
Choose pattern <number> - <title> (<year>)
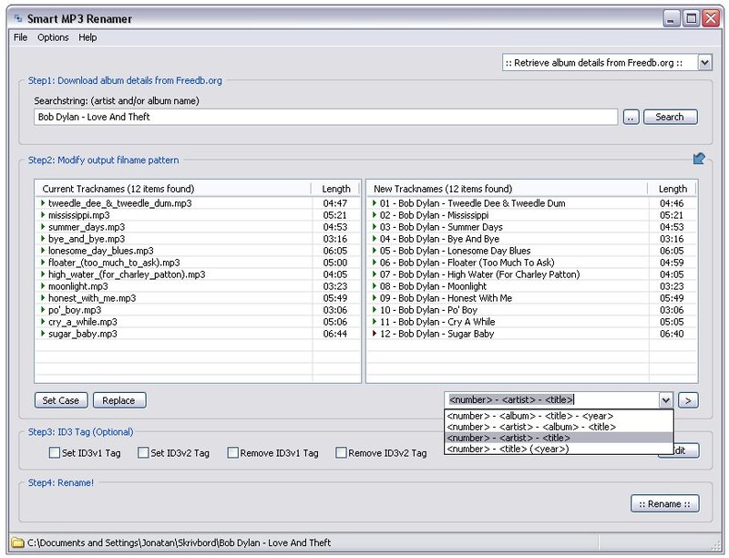(x=559, y=449)
